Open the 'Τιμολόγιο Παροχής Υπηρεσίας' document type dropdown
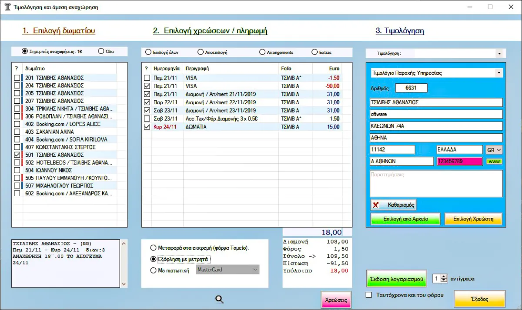Viewport: 522px width, 310px height. click(499, 73)
